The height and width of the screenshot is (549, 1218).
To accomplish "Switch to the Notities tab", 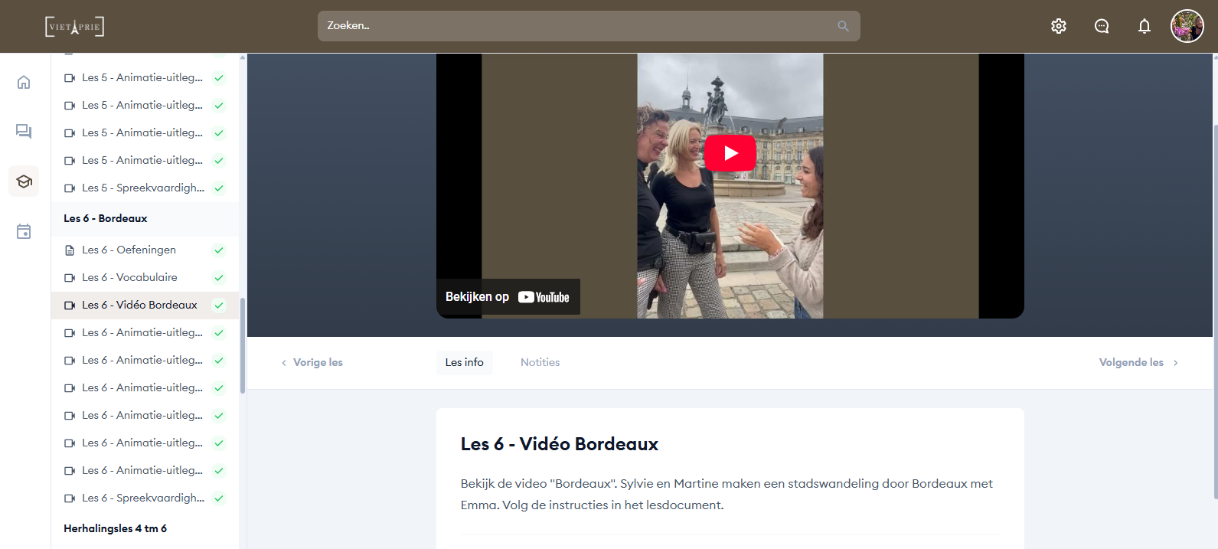I will point(540,362).
